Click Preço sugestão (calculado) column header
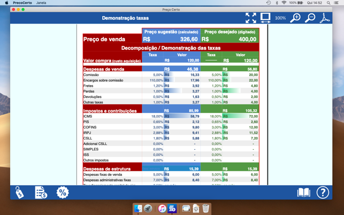This screenshot has height=215, width=344. coord(171,32)
